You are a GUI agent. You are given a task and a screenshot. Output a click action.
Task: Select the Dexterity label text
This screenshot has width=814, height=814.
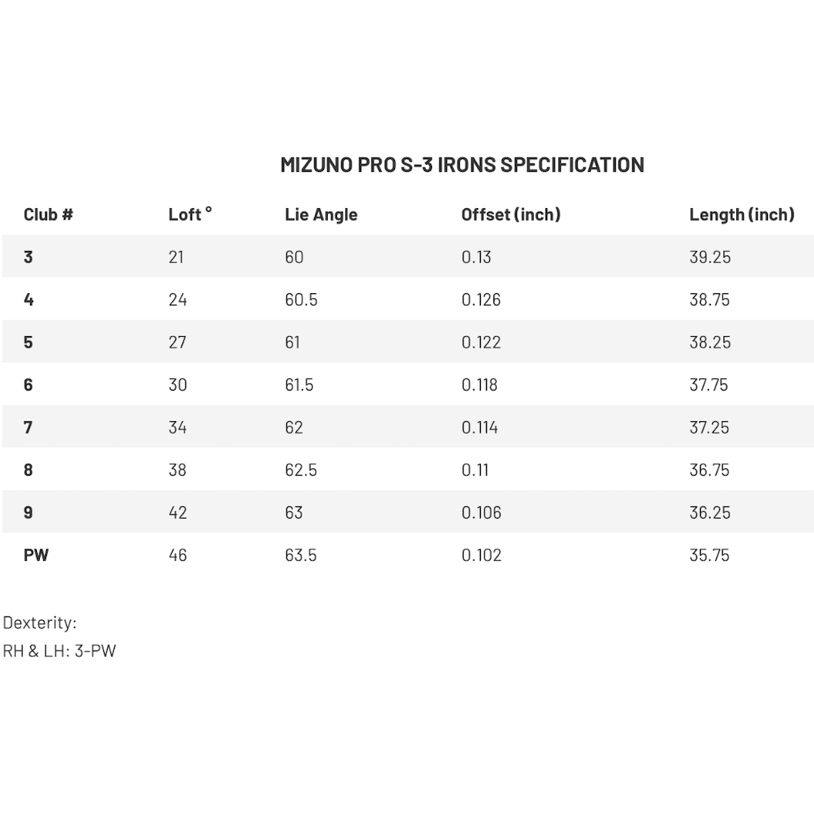[40, 623]
